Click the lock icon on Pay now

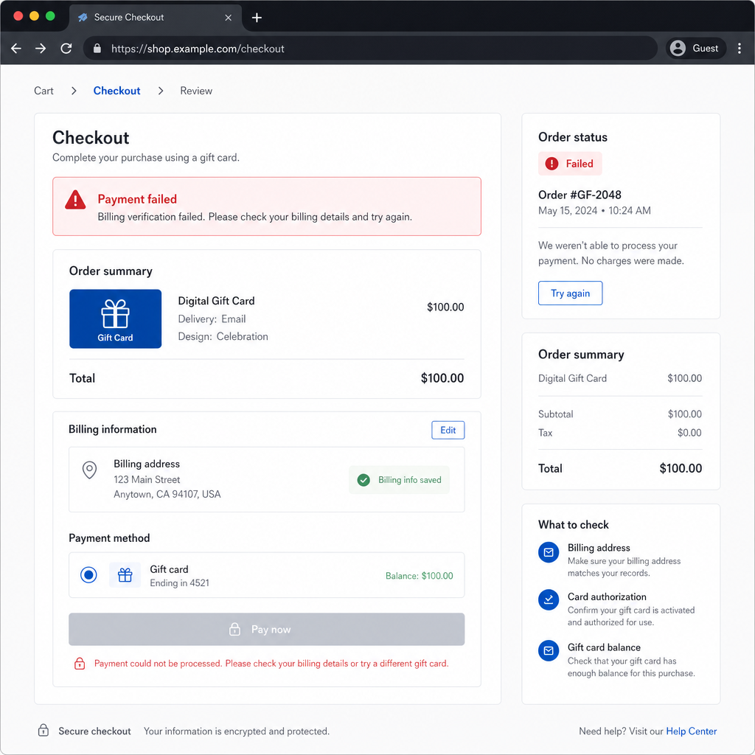pos(234,630)
